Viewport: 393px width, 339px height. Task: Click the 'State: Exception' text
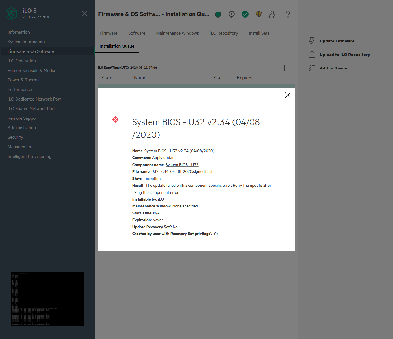(x=146, y=179)
